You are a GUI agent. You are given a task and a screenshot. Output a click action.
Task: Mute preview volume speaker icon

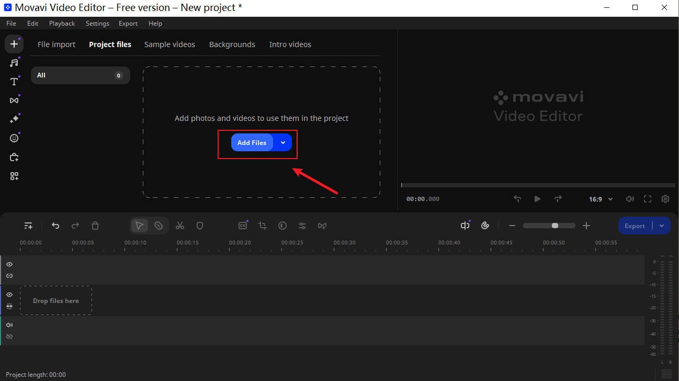pos(630,199)
